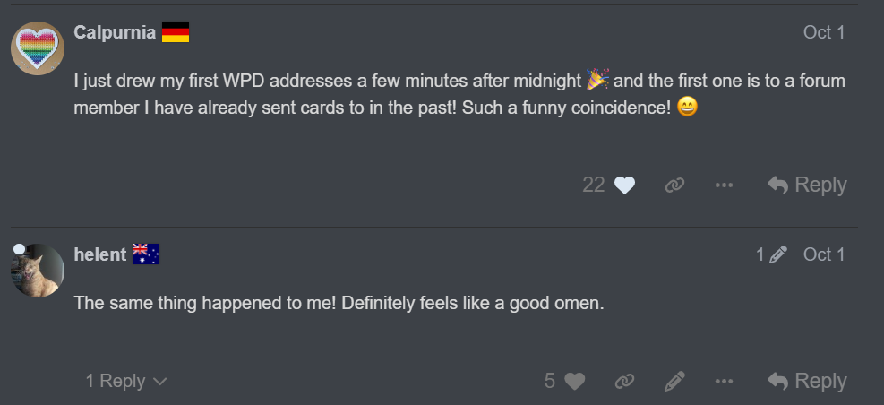
Task: Show more actions on Calpurnia's post
Action: 724,185
